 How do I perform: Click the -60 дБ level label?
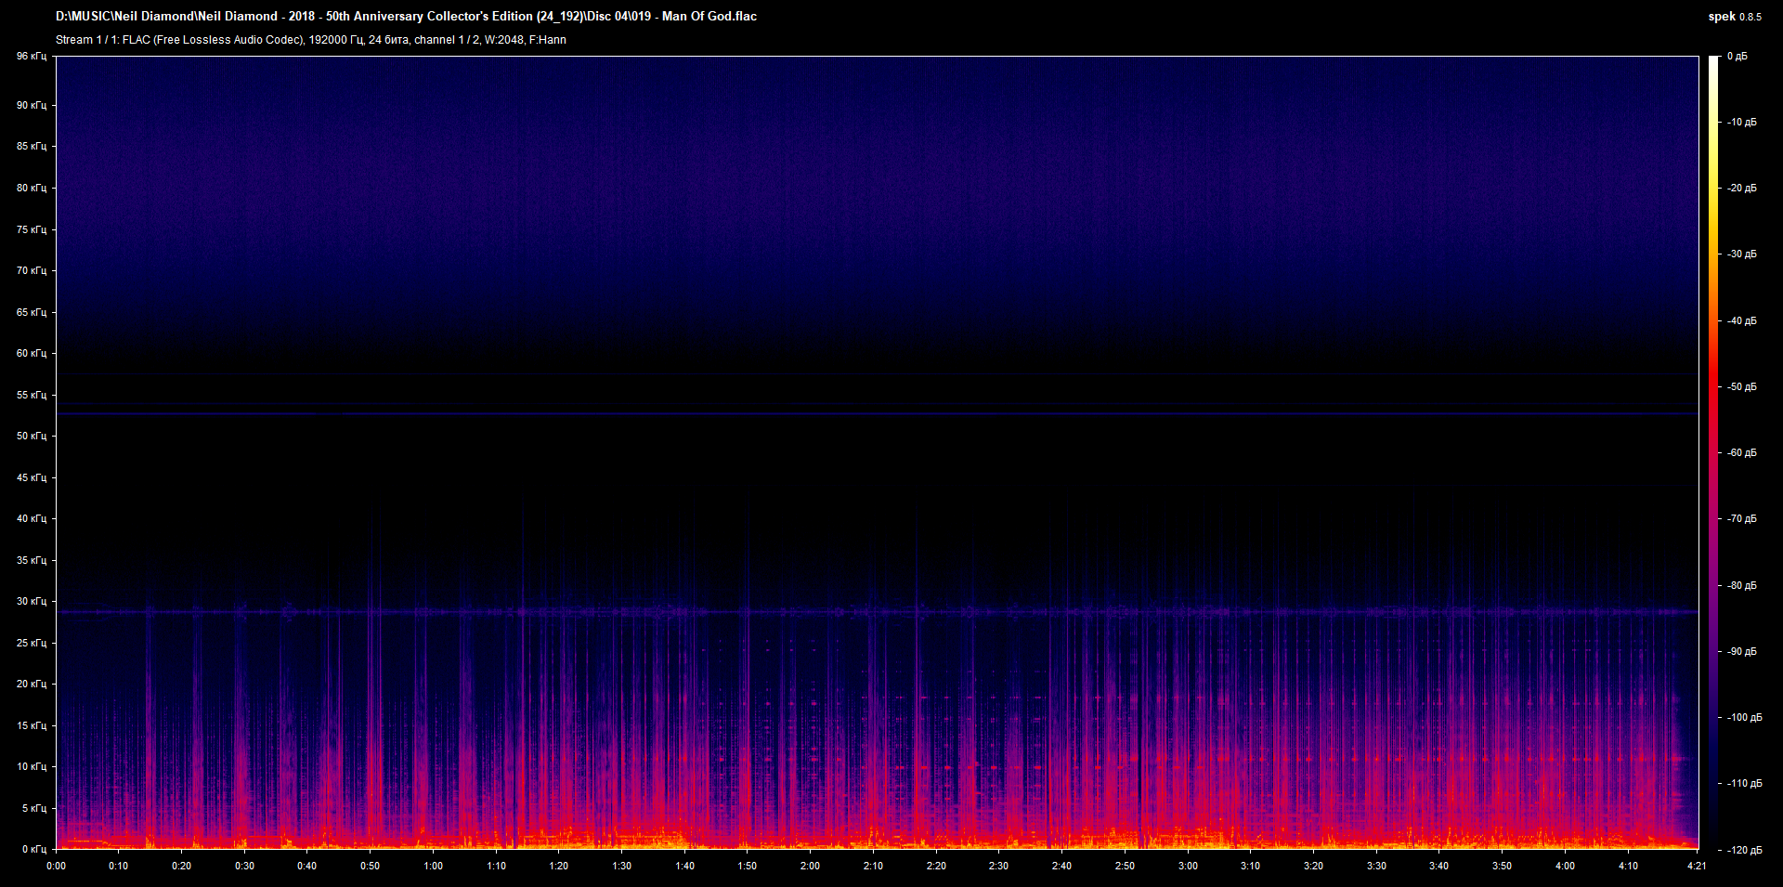point(1741,453)
